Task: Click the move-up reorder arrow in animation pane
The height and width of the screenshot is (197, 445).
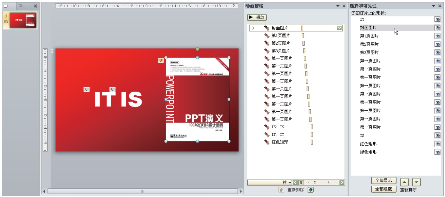Action: click(281, 190)
